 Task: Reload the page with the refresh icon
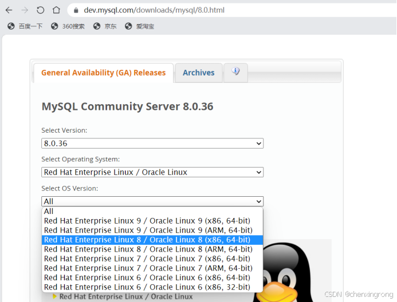click(40, 10)
